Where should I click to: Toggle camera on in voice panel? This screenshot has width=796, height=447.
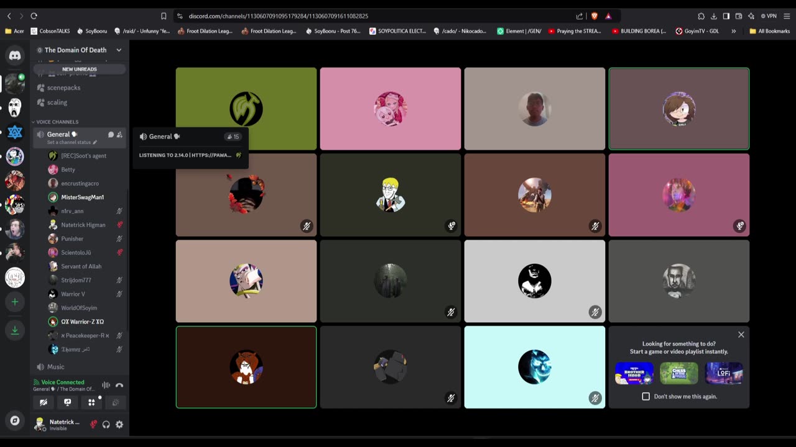click(x=43, y=402)
